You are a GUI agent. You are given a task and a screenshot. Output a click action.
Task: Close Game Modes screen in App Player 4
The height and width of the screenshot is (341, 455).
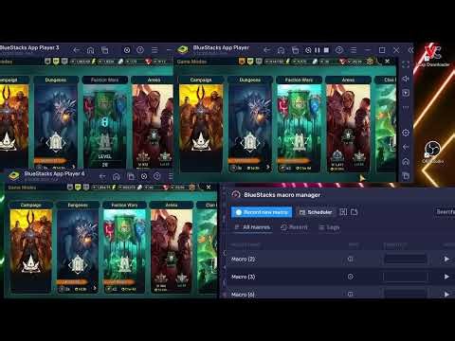pos(209,188)
